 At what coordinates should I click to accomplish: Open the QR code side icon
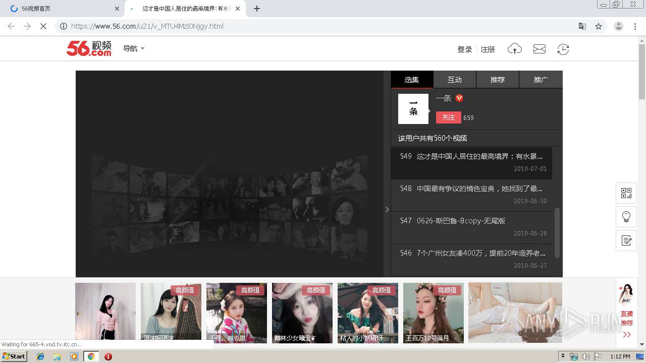pos(626,193)
